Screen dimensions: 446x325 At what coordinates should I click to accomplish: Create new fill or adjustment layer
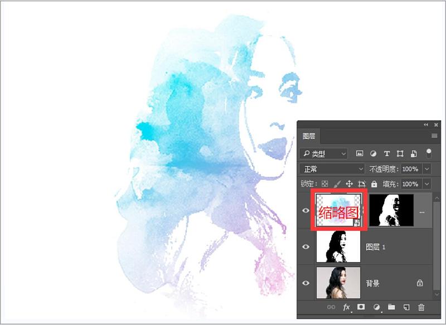point(377,307)
